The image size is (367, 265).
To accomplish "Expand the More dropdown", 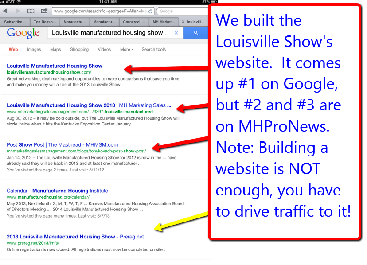I will point(127,49).
